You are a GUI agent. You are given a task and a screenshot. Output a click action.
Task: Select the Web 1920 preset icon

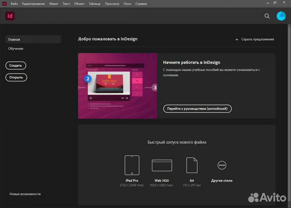(x=162, y=165)
